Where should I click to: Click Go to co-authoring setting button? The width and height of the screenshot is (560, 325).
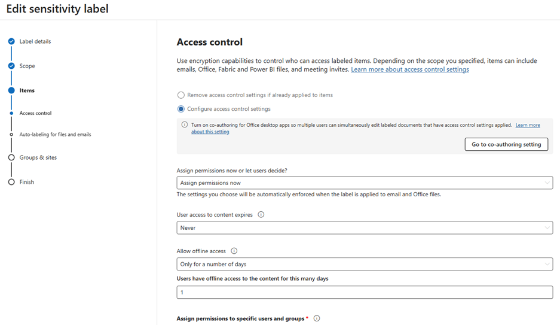coord(506,144)
